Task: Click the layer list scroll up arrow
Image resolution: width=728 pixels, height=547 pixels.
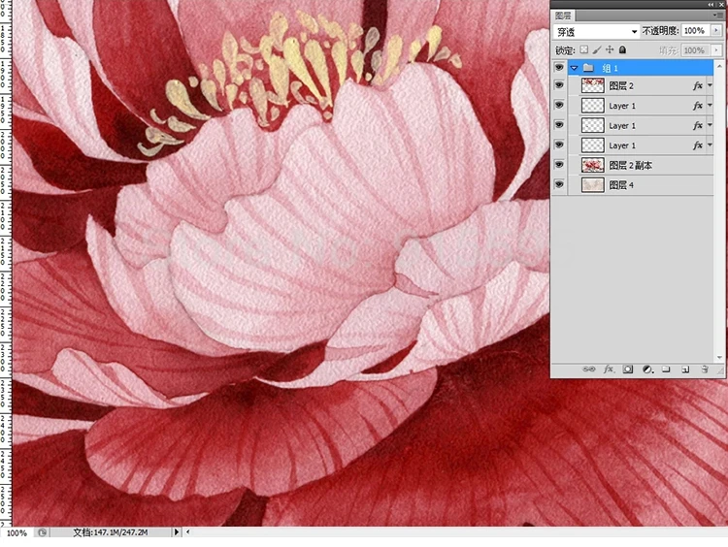Action: click(x=719, y=66)
